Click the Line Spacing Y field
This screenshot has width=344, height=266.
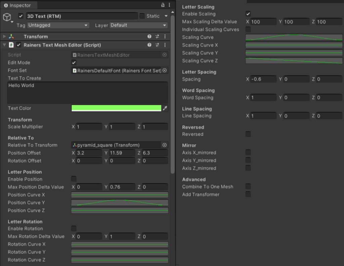(296, 116)
